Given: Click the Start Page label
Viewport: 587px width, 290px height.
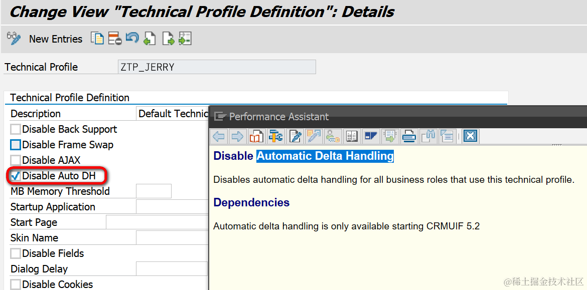Looking at the screenshot, I should point(34,223).
